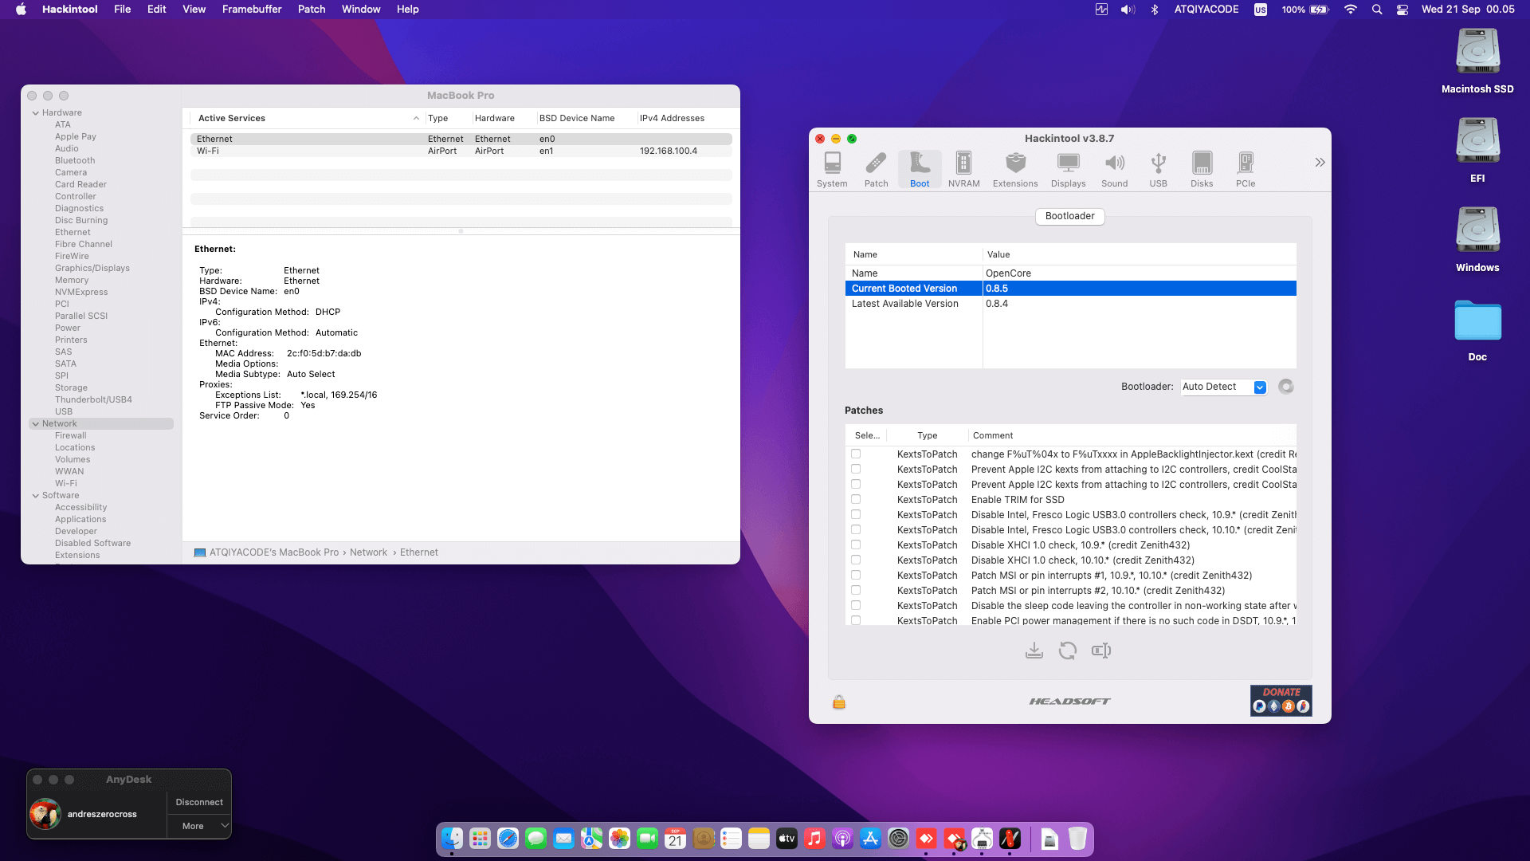Open the File menu

(122, 10)
